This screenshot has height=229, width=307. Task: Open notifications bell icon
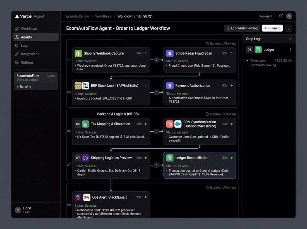[x=280, y=16]
